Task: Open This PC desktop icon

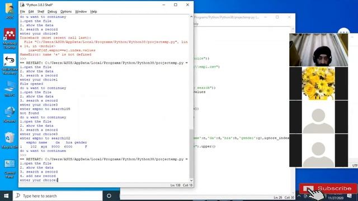Action: tap(10, 89)
